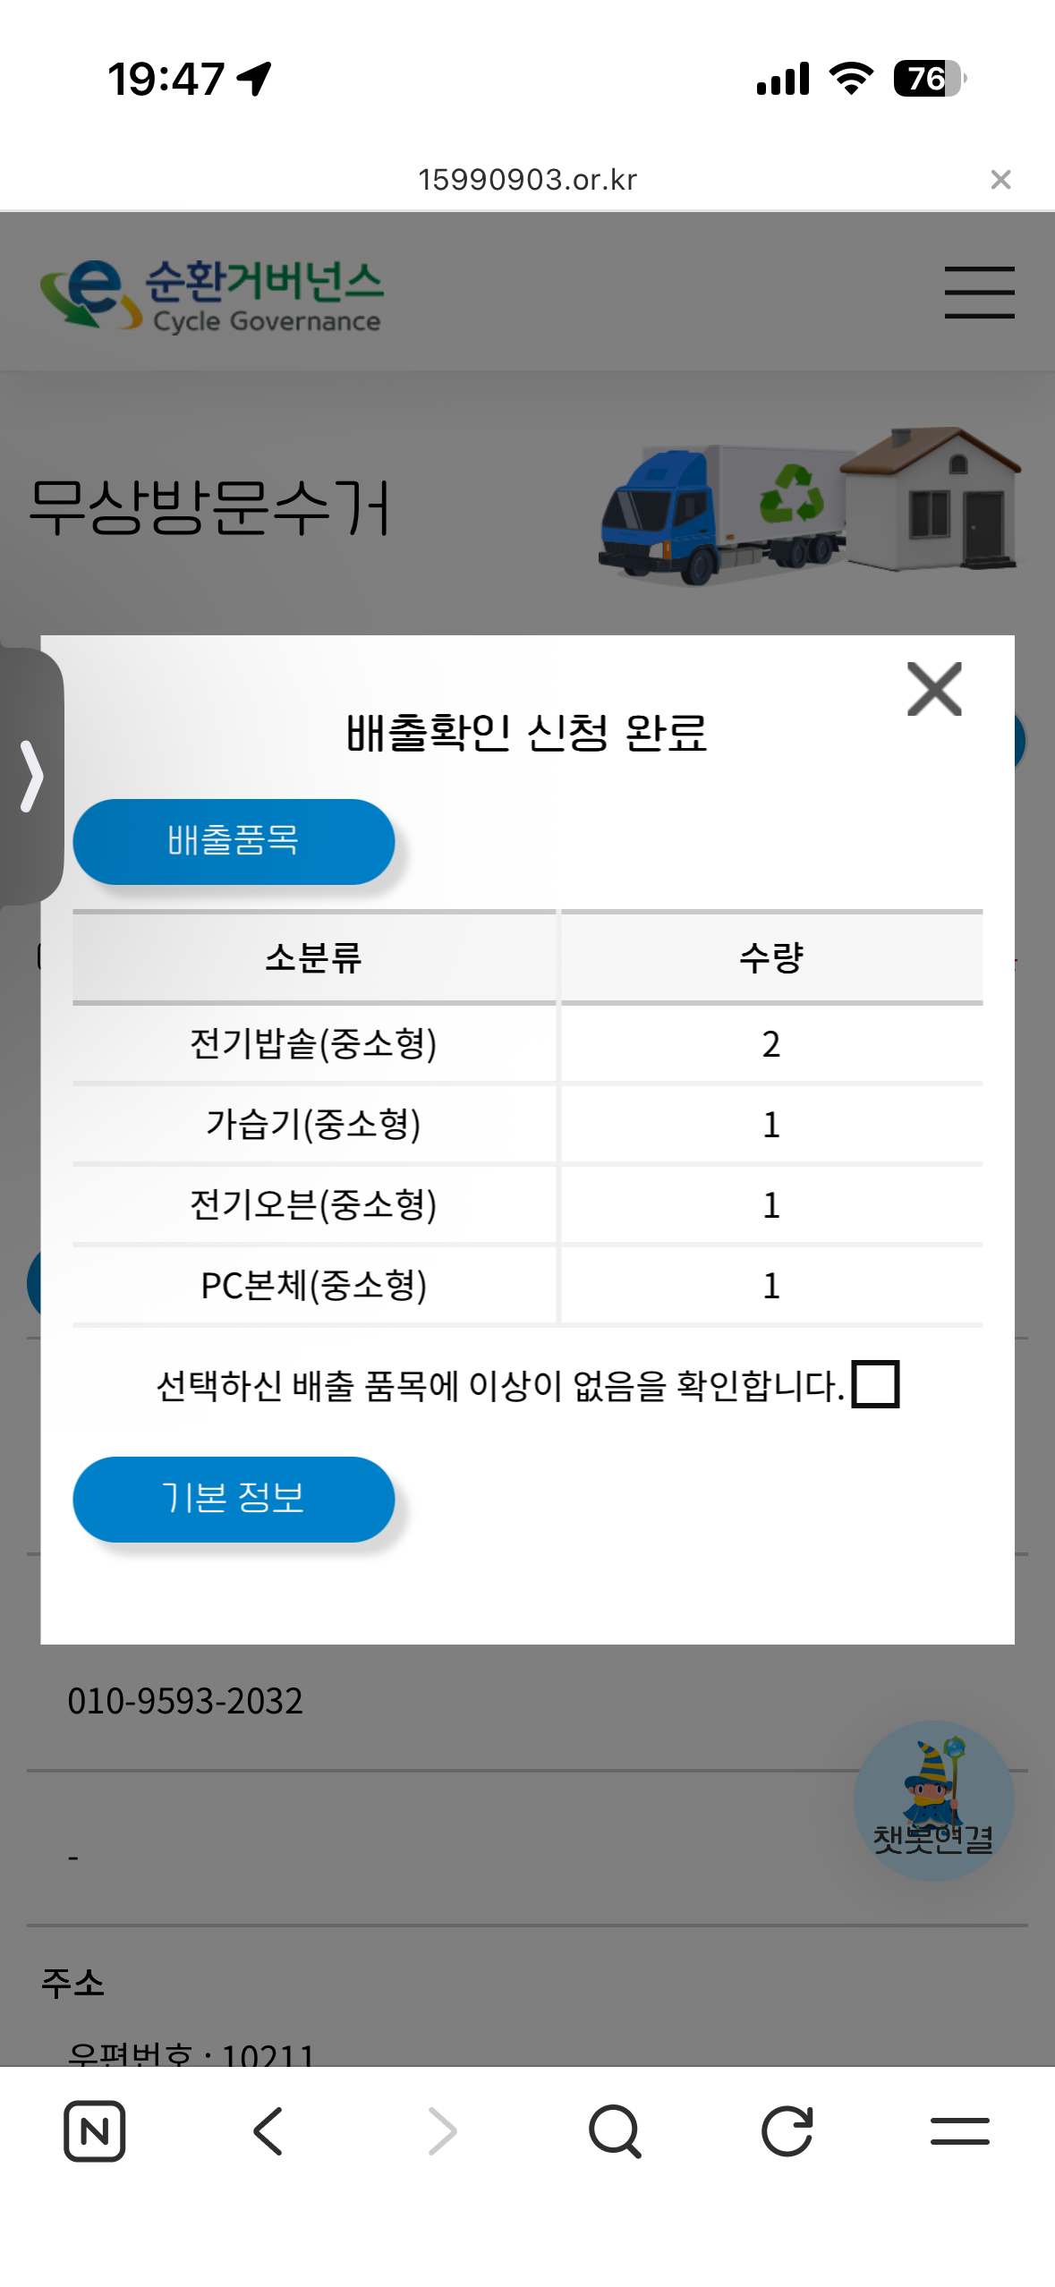Click the 순환거버넌스 Cycle Governance logo
The image size is (1055, 2287).
pos(212,294)
